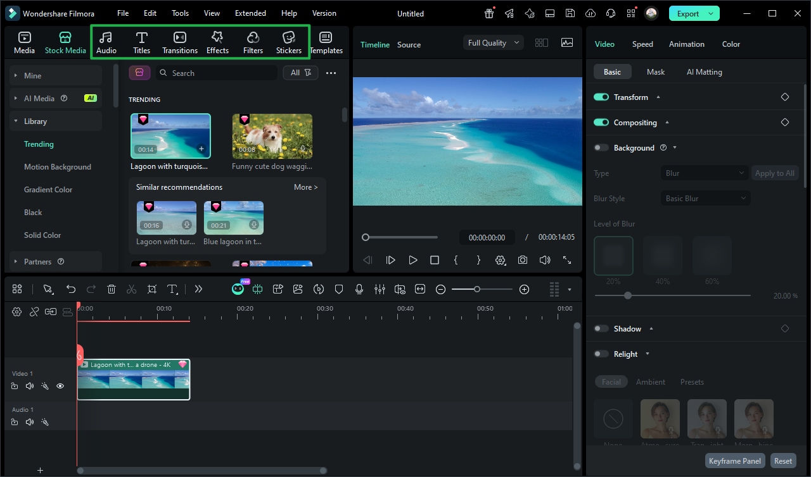Take a snapshot with the camera icon

[x=523, y=260]
